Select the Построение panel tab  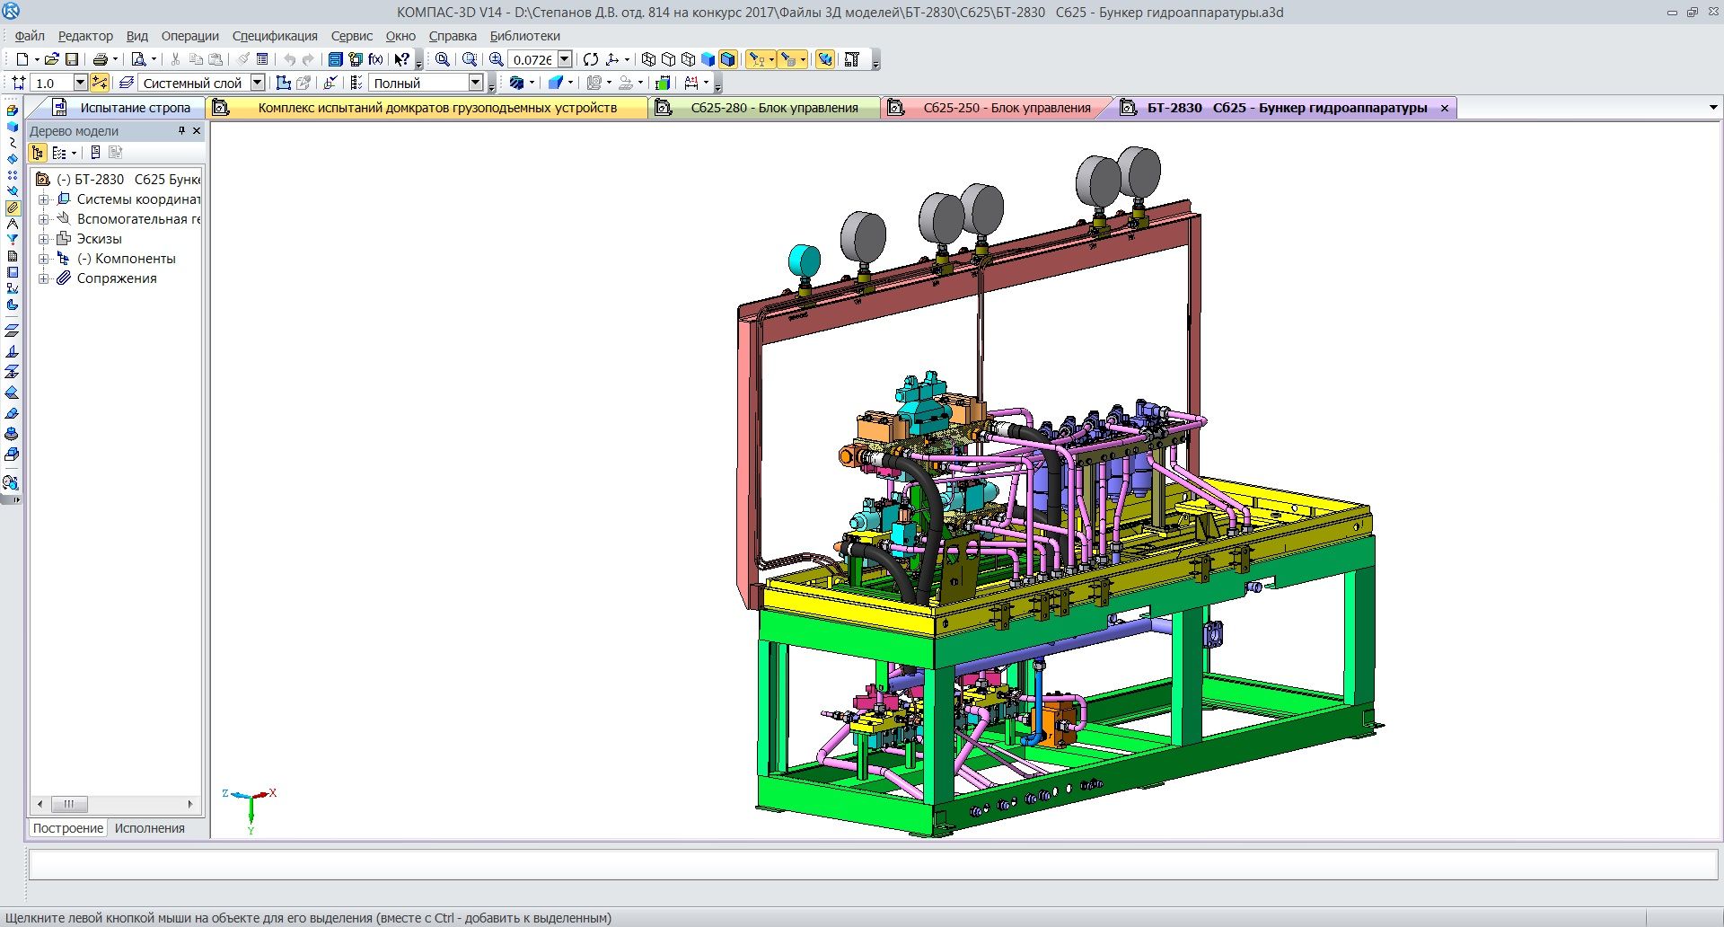[68, 828]
